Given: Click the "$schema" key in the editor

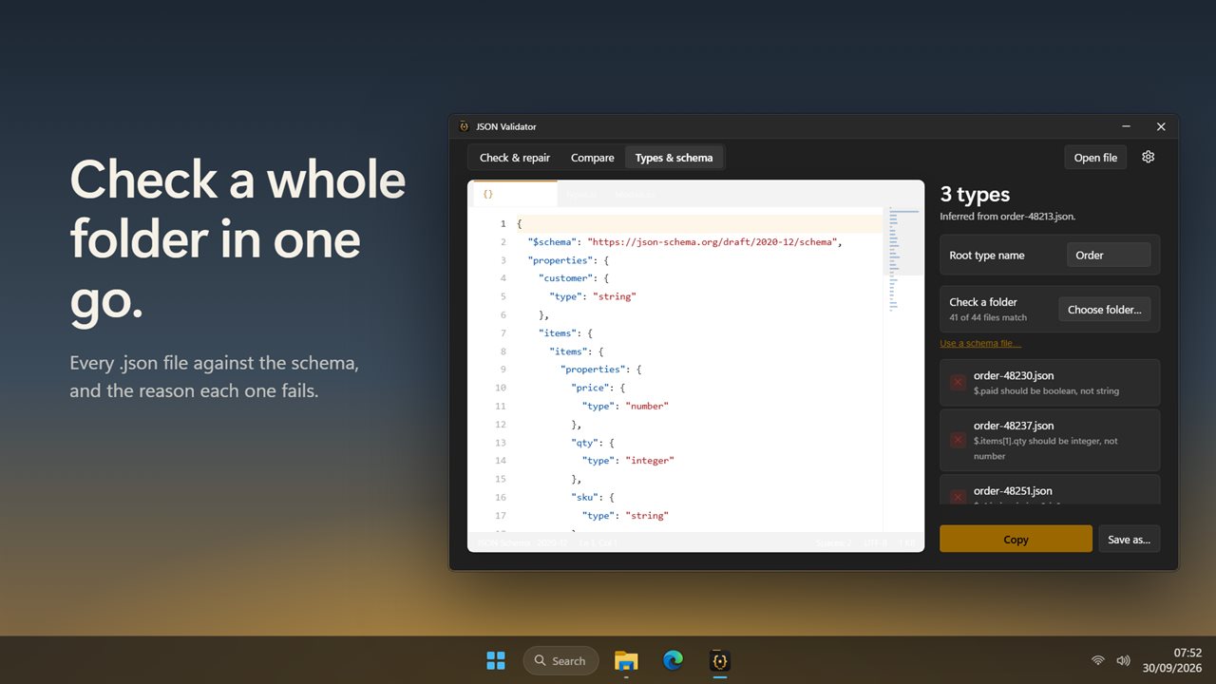Looking at the screenshot, I should (x=553, y=242).
